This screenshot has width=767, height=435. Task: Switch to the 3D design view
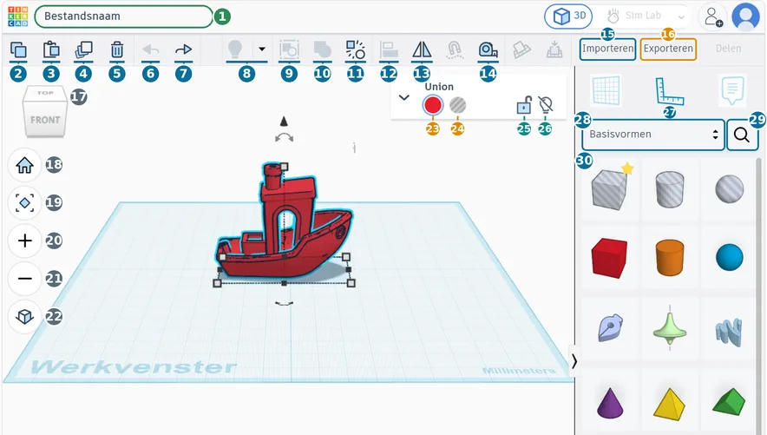[568, 16]
